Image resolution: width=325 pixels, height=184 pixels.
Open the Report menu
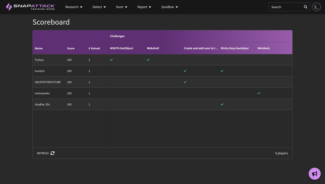pos(144,7)
